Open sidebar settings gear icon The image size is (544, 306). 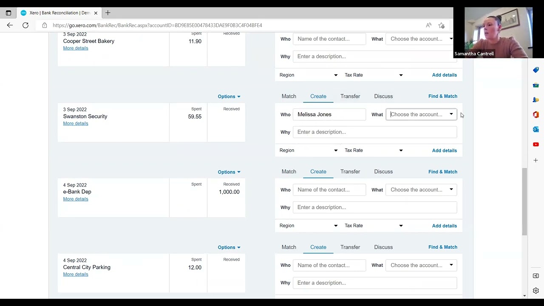coord(536,291)
